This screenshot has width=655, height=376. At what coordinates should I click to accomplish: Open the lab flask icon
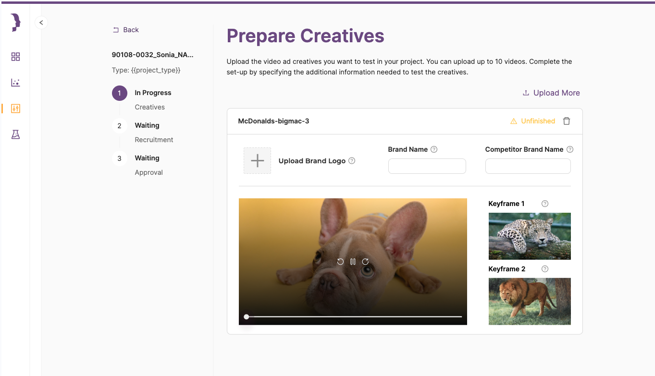tap(15, 134)
